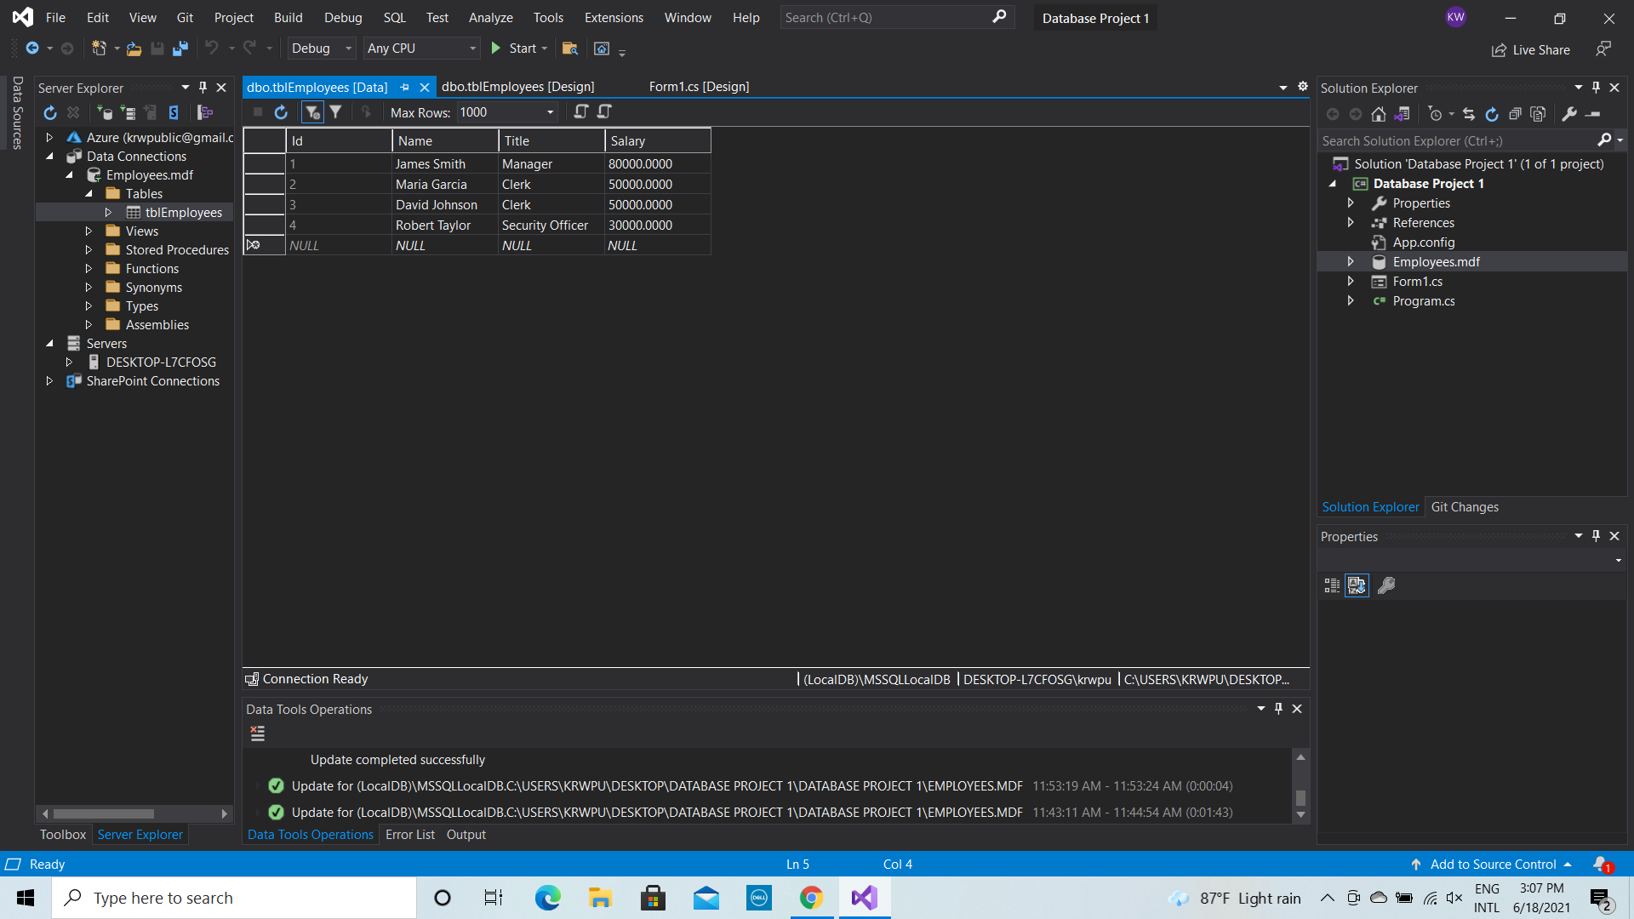Viewport: 1634px width, 919px height.
Task: Click the Script icon in data toolbar
Action: pyautogui.click(x=581, y=111)
